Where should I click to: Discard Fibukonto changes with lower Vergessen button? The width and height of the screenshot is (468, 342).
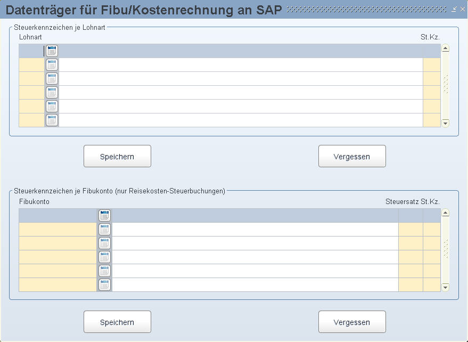pyautogui.click(x=352, y=322)
